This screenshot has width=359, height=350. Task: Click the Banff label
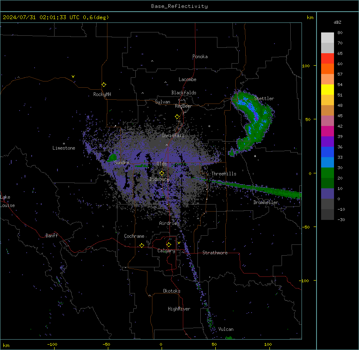tap(52, 236)
